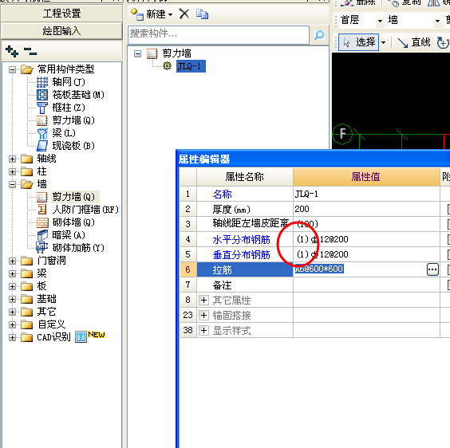450x448 pixels.
Task: Click the NEW icon beside CAD识别
Action: (97, 335)
